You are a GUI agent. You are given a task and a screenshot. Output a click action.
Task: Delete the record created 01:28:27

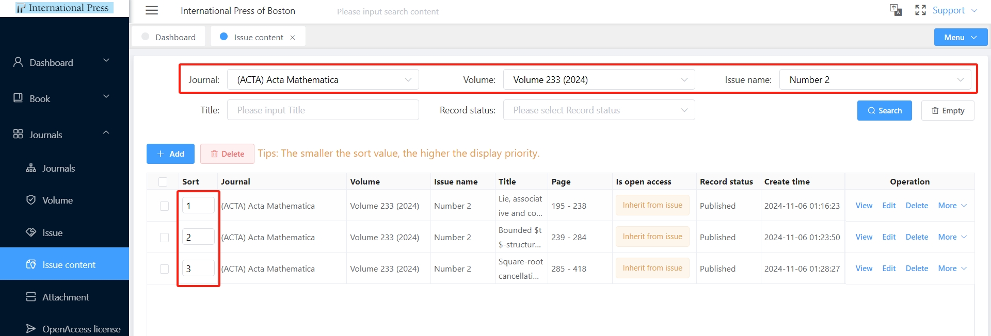(x=917, y=268)
